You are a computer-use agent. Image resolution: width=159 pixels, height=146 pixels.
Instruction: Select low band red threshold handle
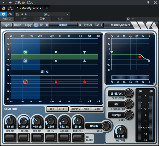tap(25, 82)
